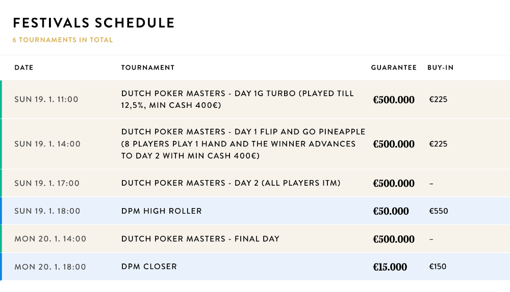Click the Festivals Schedule heading
The width and height of the screenshot is (510, 292).
coord(94,23)
